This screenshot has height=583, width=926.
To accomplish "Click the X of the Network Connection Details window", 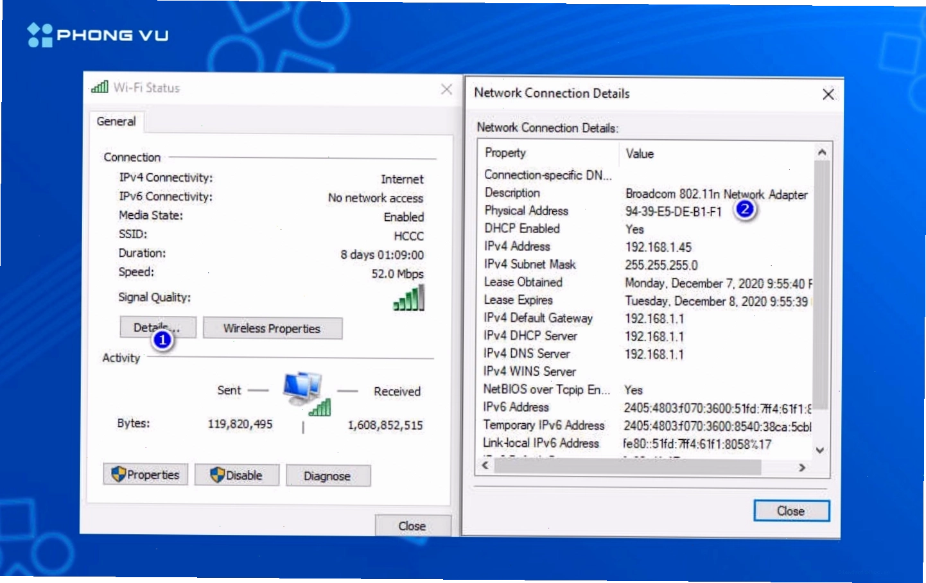I will pos(828,94).
